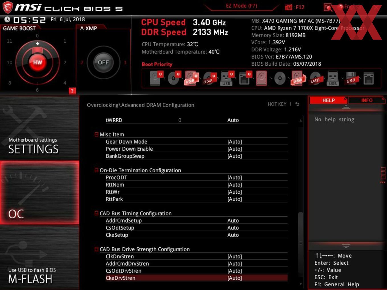387x290 pixels.
Task: Open the OC overclocking panel
Action: click(40, 192)
